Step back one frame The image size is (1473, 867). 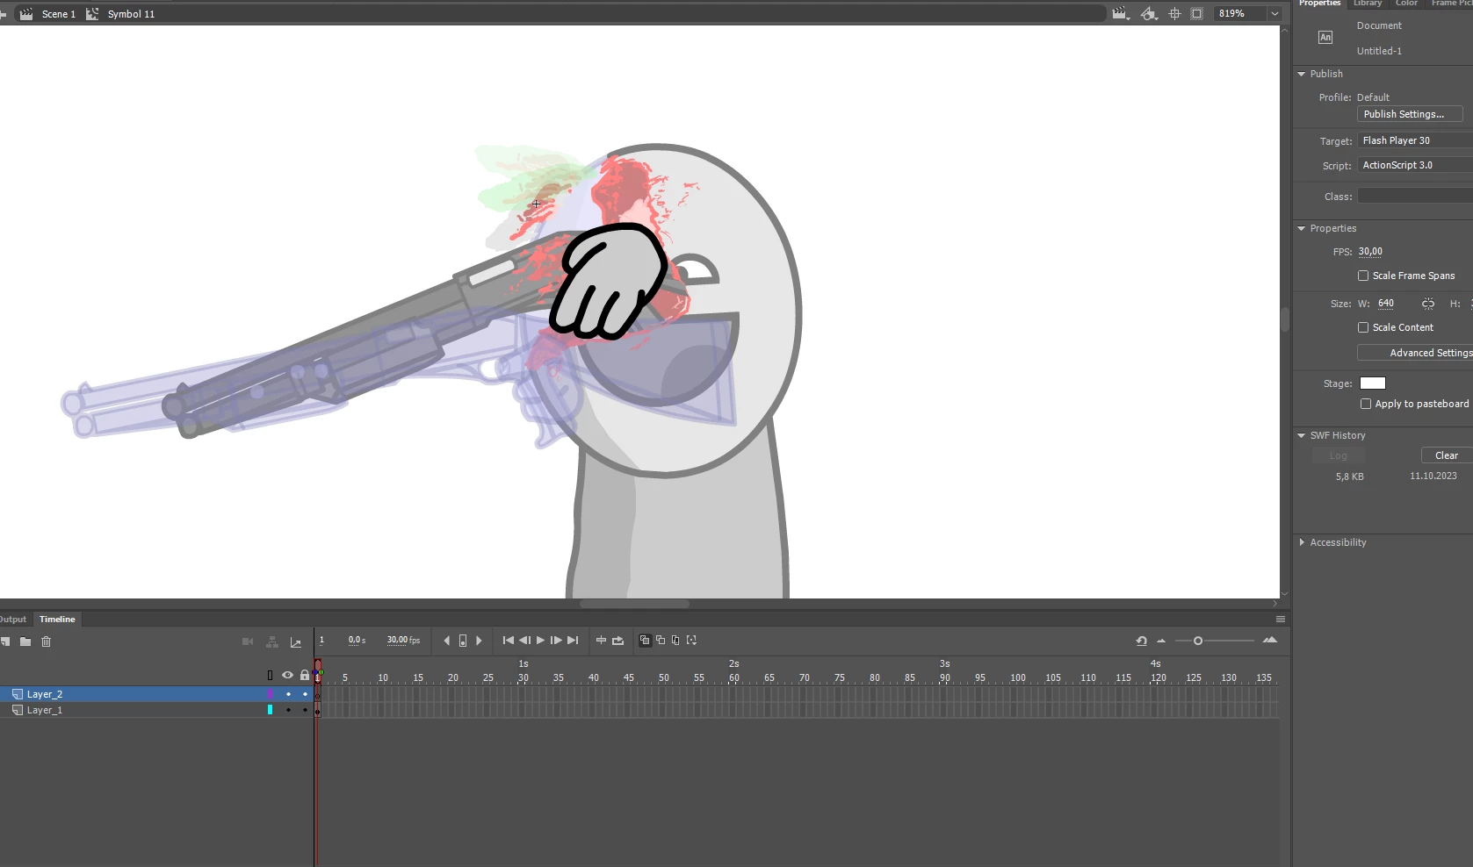(x=524, y=641)
